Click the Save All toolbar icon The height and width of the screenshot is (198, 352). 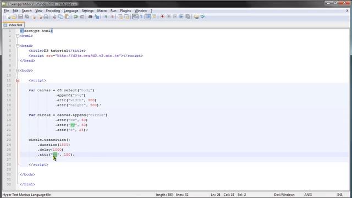(x=27, y=16)
